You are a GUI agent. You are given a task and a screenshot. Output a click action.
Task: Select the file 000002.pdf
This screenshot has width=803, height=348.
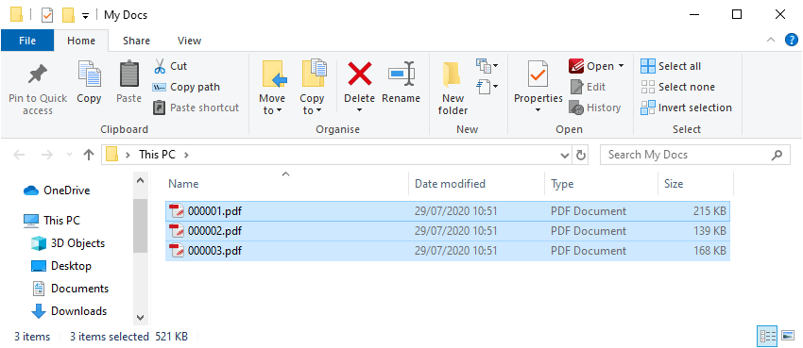(x=448, y=231)
